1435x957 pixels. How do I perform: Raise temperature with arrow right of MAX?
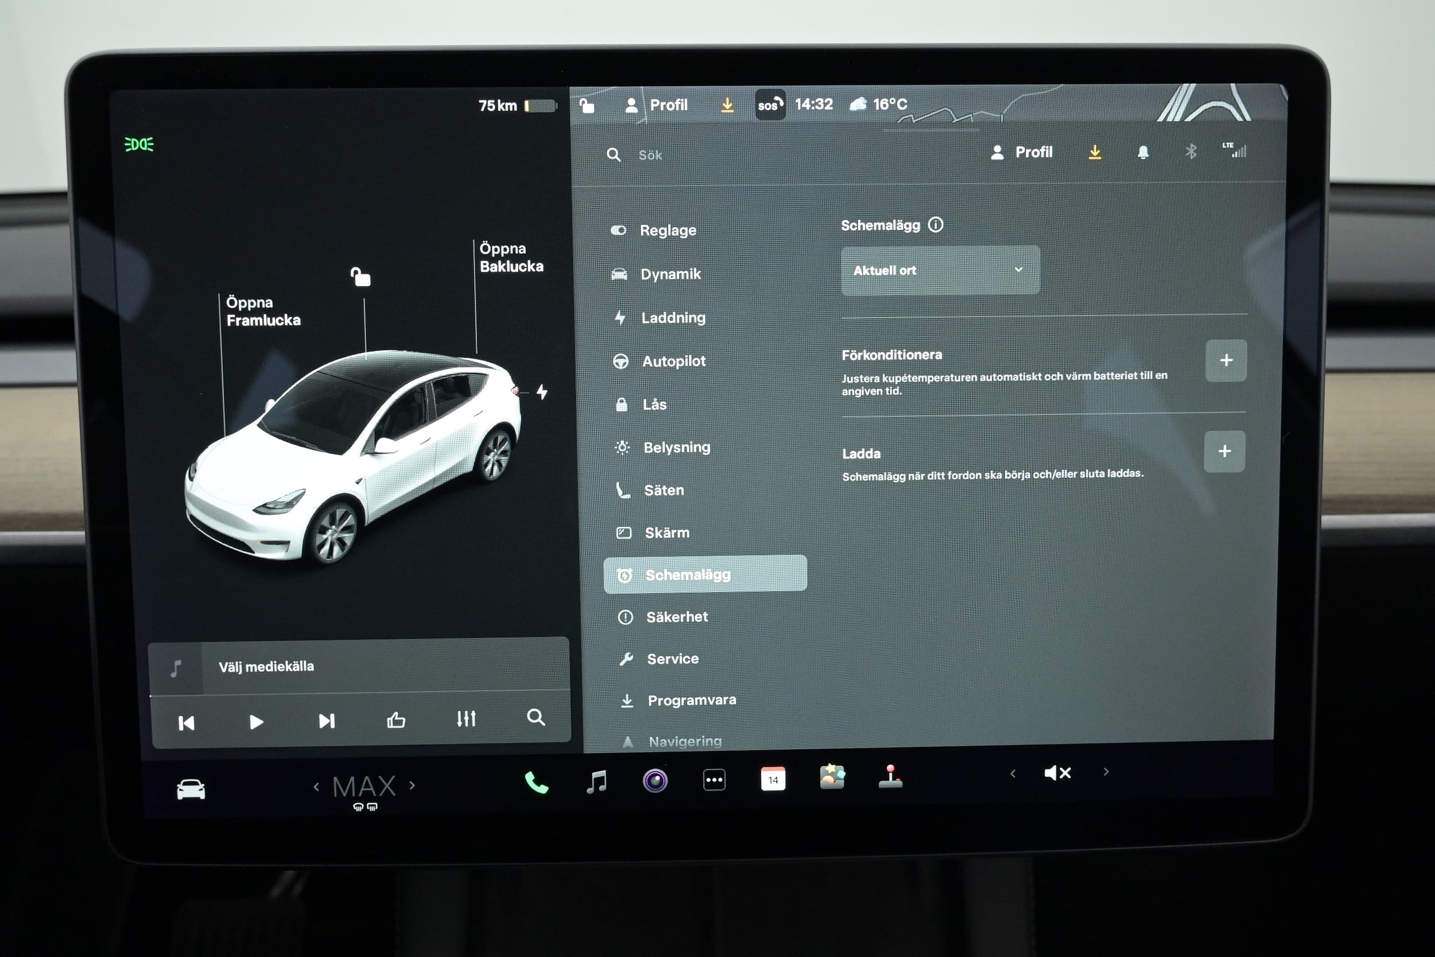[x=413, y=785]
